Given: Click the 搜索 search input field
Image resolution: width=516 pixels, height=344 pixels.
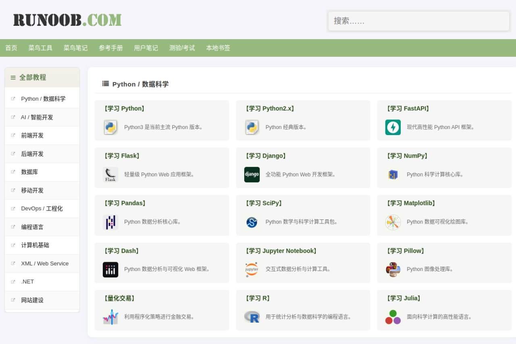Looking at the screenshot, I should (419, 21).
